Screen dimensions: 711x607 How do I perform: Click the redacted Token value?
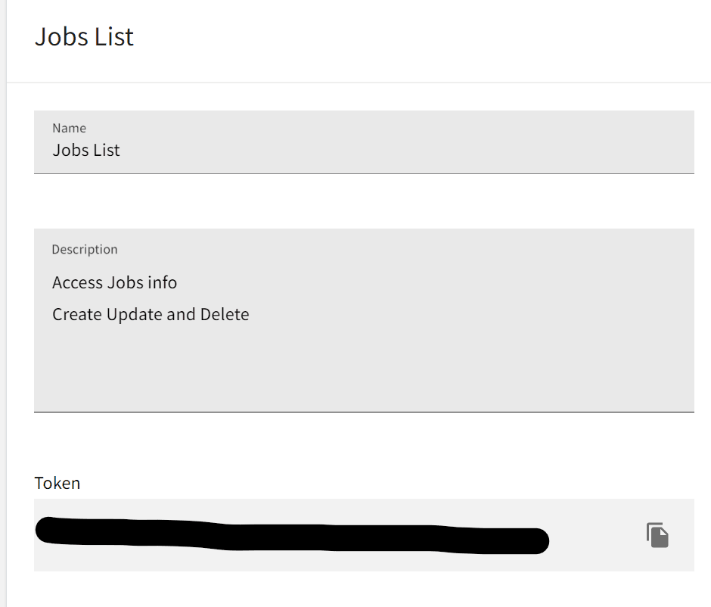pos(291,534)
